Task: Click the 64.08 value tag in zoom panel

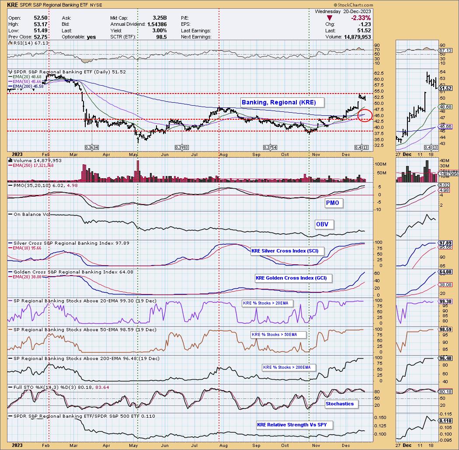Action: (445, 272)
